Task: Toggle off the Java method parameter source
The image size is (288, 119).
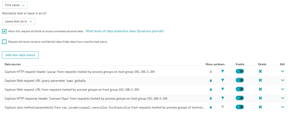Action: [x=240, y=107]
